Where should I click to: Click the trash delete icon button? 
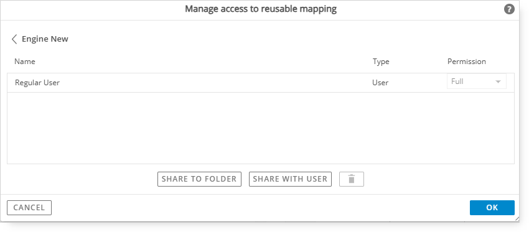click(x=351, y=179)
